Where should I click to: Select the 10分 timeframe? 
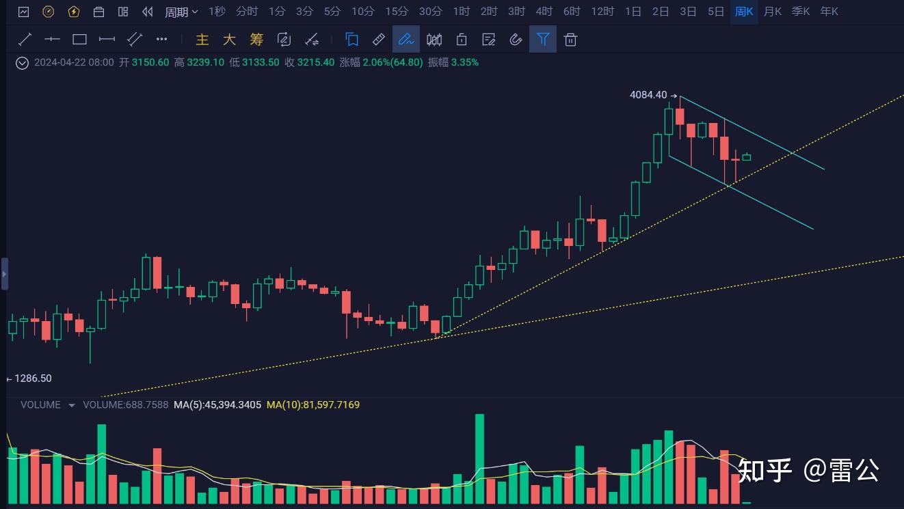362,12
